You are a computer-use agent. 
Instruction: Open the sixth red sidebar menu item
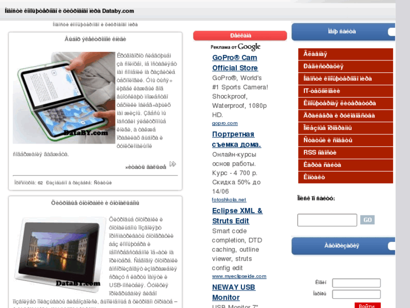(345, 116)
